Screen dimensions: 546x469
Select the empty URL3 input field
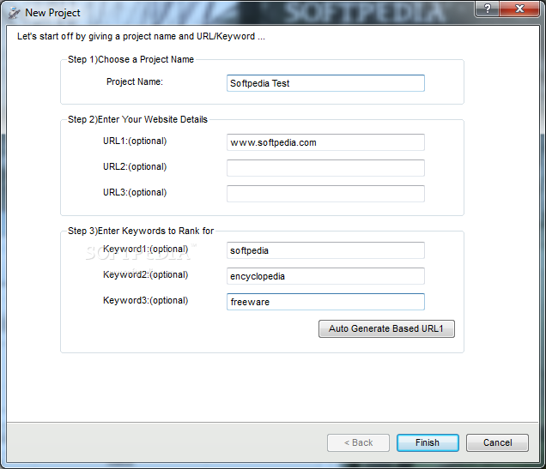[x=325, y=194]
